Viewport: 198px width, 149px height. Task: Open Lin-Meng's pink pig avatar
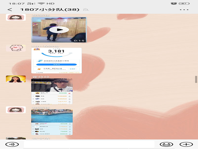point(16,48)
